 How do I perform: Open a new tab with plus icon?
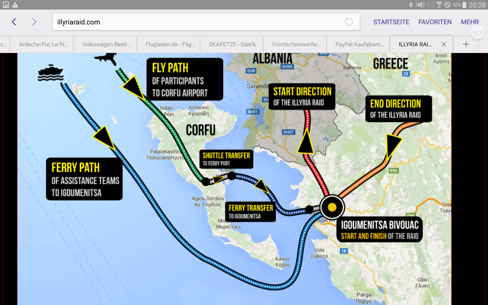pos(466,45)
